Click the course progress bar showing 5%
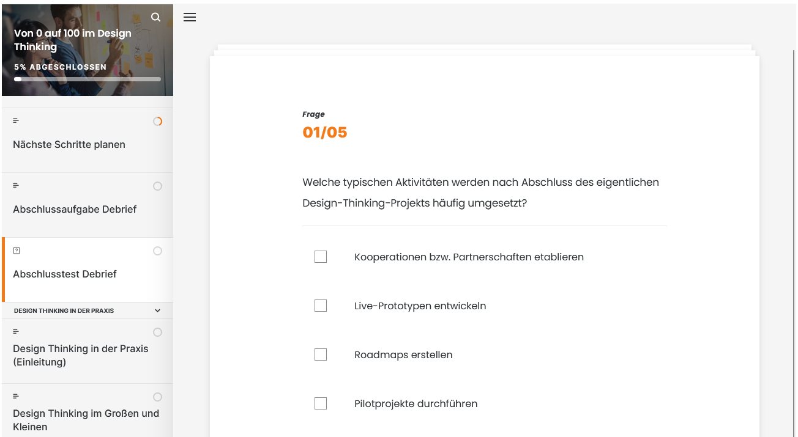Image resolution: width=798 pixels, height=437 pixels. pyautogui.click(x=88, y=79)
